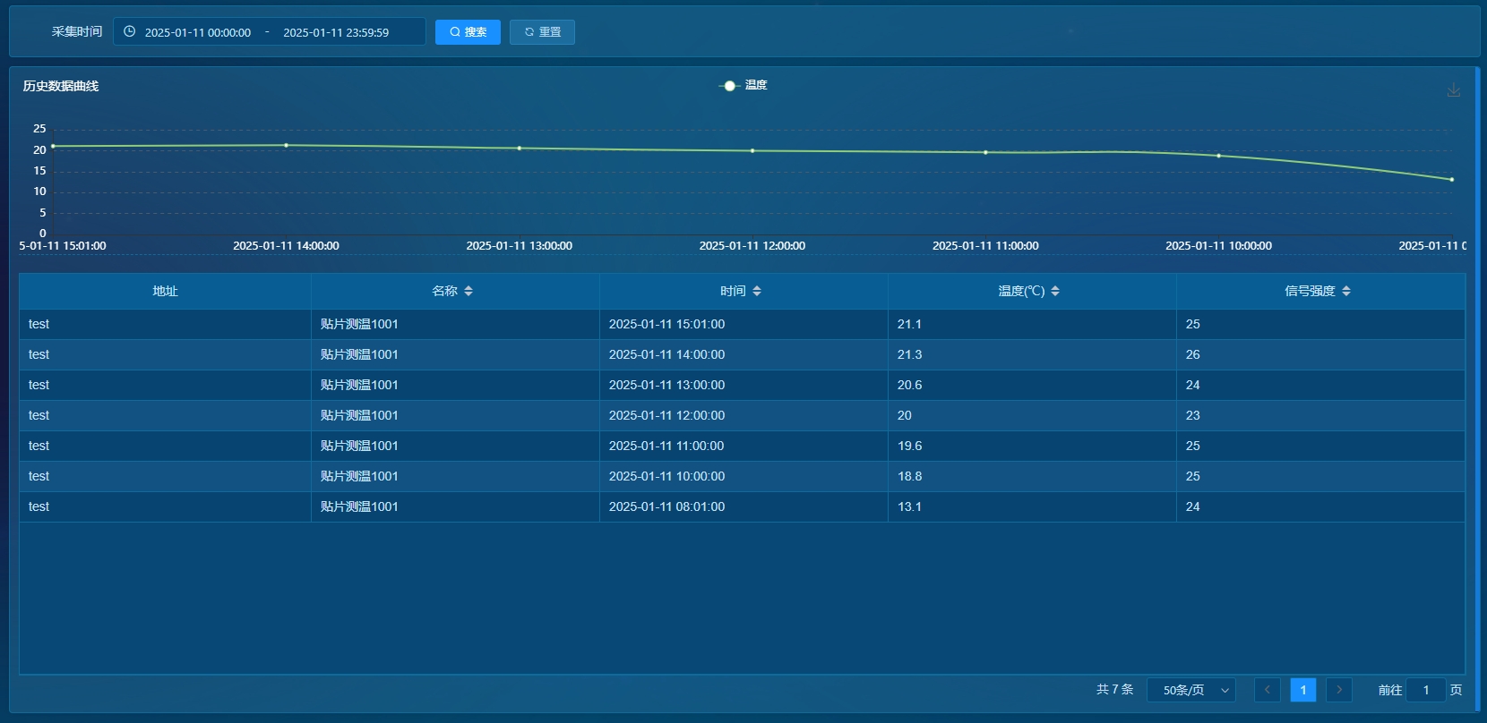Screen dimensions: 1487x723
Task: Toggle 温度 series in chart legend
Action: pyautogui.click(x=743, y=85)
